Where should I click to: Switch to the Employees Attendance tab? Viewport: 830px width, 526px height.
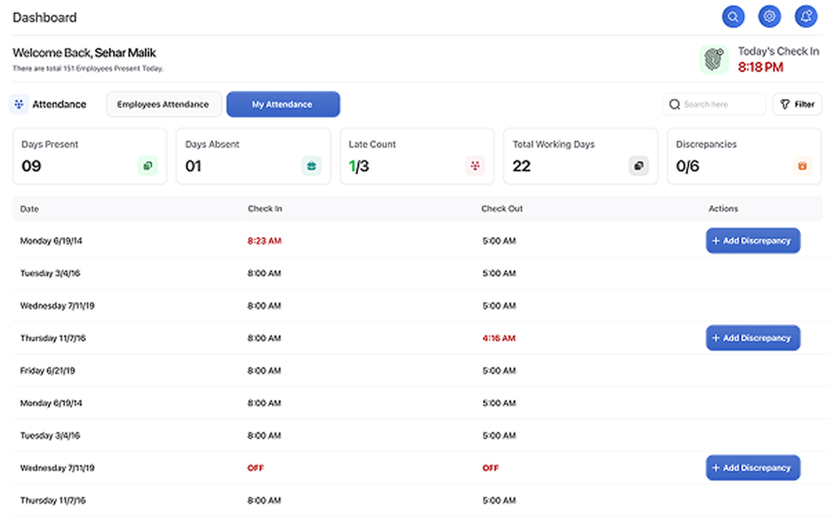tap(163, 104)
